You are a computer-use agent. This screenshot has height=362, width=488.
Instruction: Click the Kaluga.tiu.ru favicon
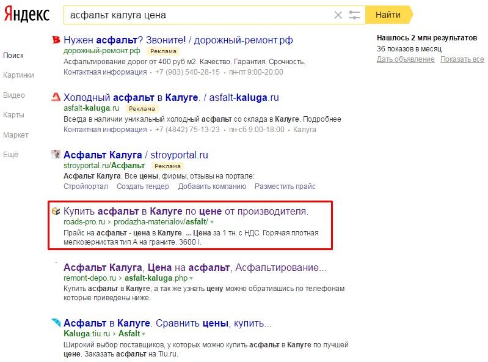(56, 323)
